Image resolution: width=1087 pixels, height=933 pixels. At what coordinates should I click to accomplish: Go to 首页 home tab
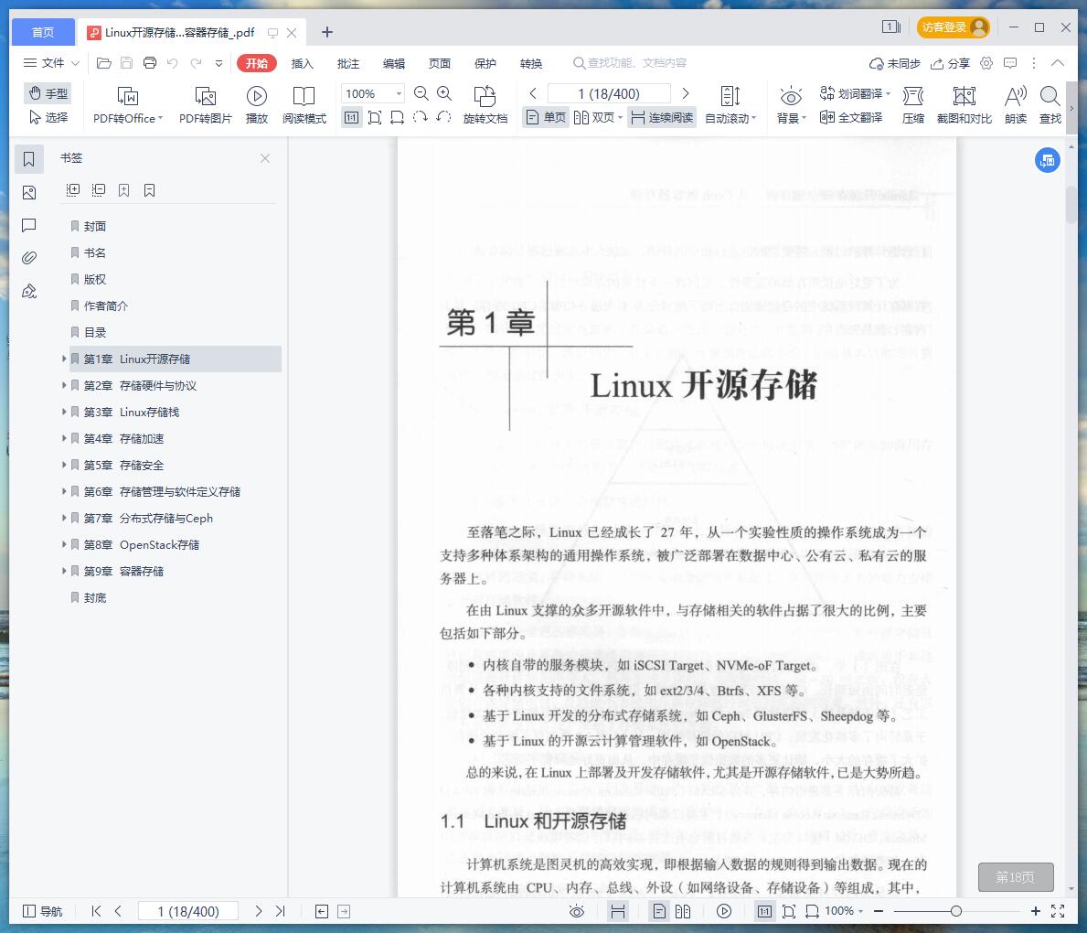43,32
